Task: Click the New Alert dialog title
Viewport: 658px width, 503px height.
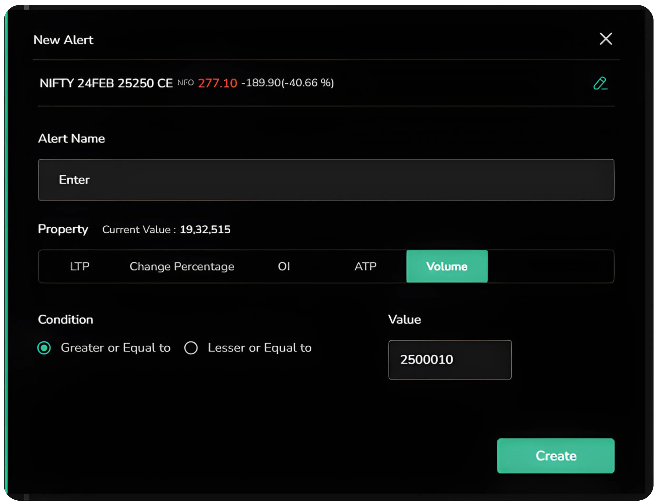Action: click(x=63, y=39)
